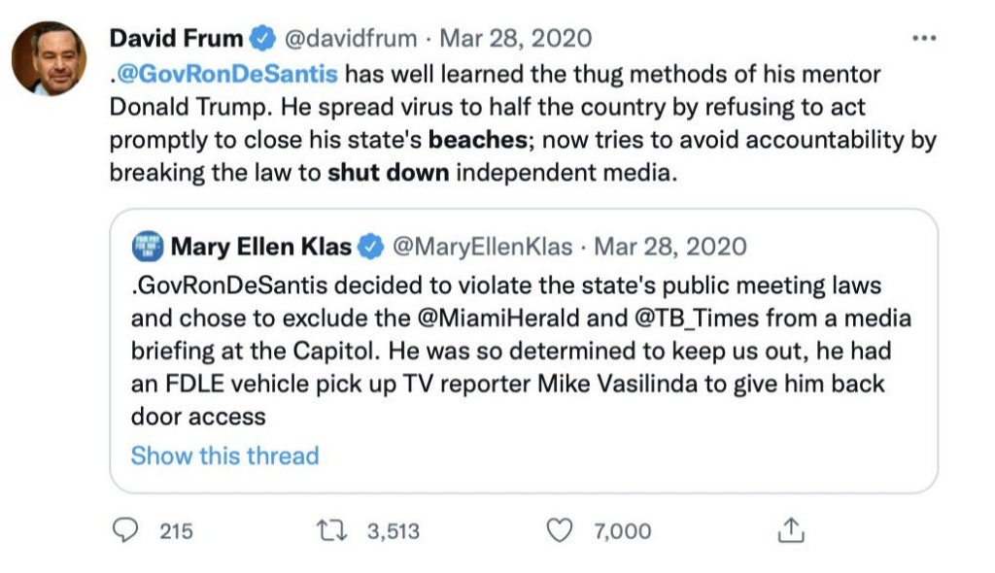Open the @GovRonDeSantis mention link

click(x=227, y=74)
